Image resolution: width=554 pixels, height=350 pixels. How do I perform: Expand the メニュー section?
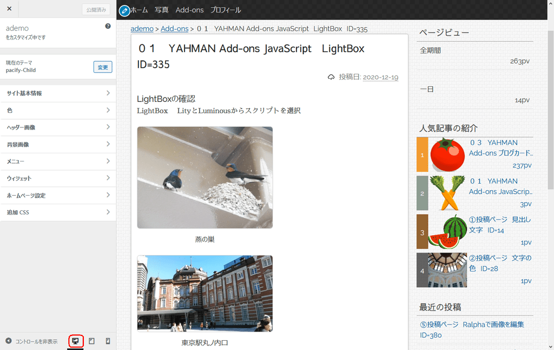[x=58, y=161]
